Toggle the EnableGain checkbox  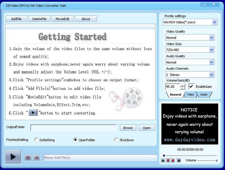pos(191,86)
